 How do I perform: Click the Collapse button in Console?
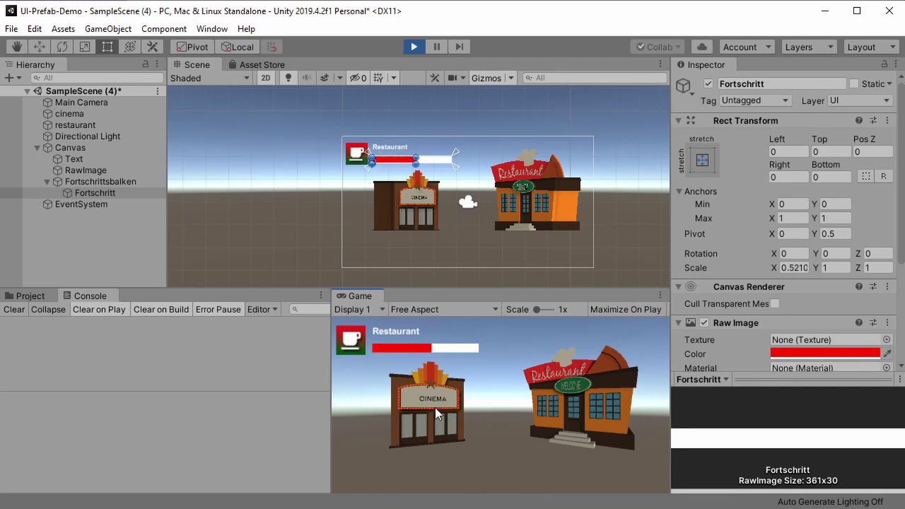[x=48, y=309]
